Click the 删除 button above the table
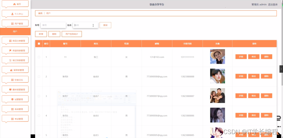Viewport: 283px width, 138px height. [54, 34]
